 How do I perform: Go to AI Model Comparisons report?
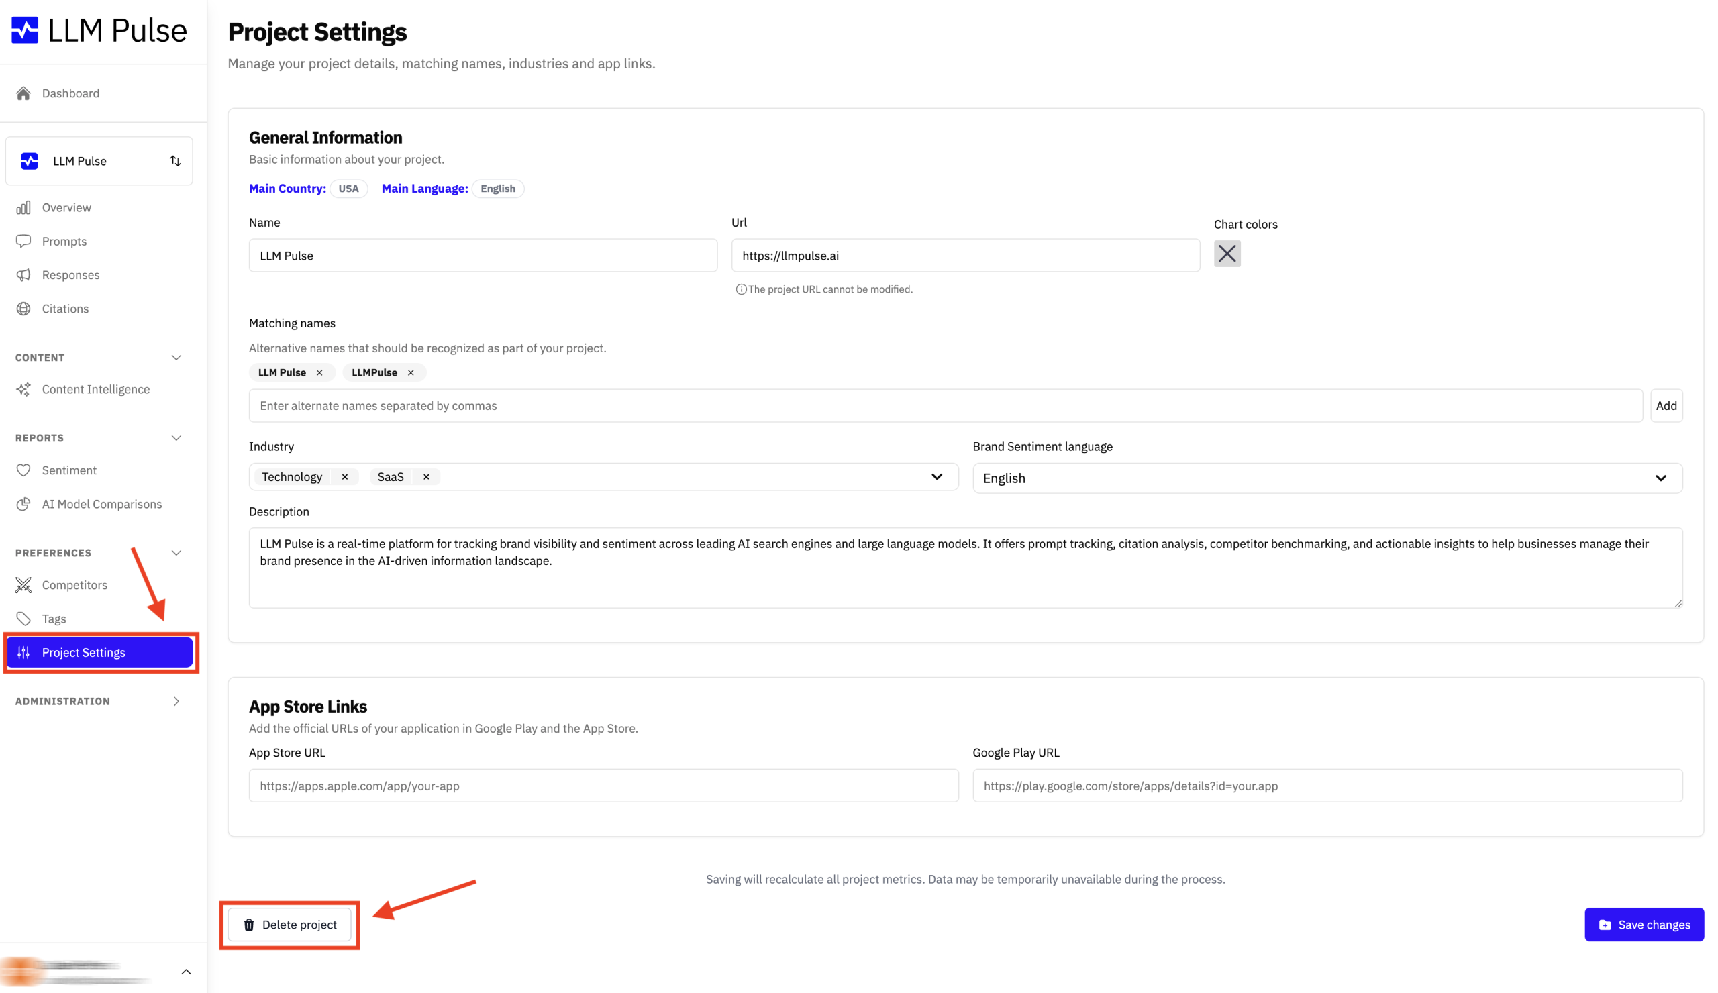tap(101, 505)
